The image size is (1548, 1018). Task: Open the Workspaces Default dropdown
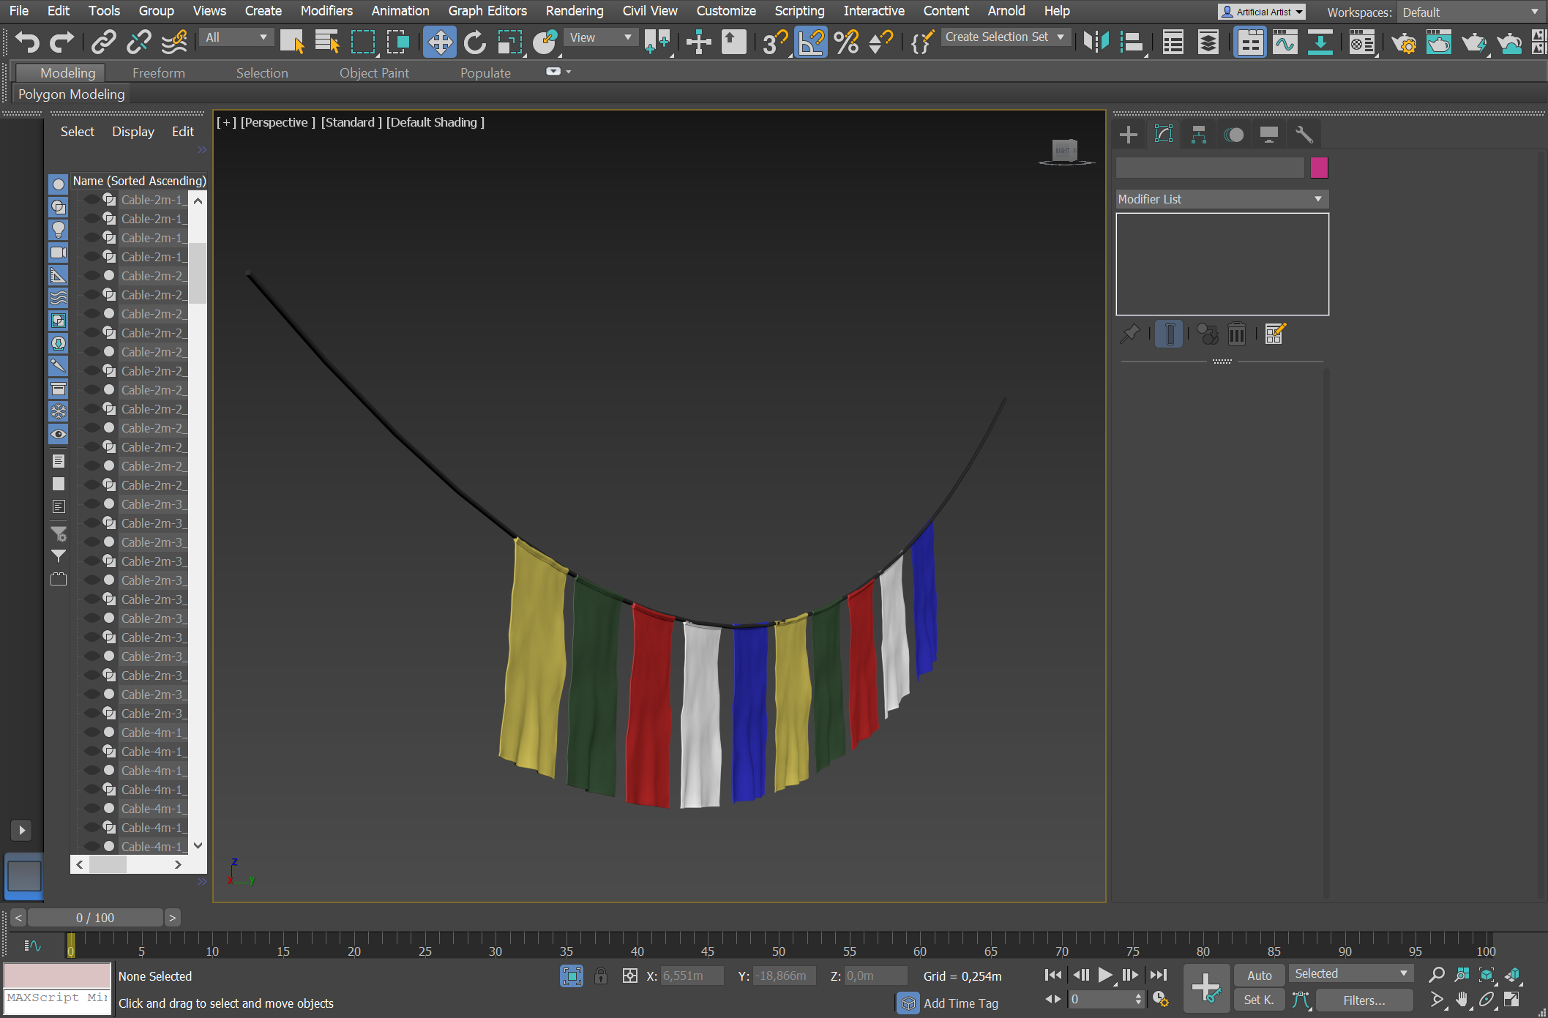(x=1471, y=12)
